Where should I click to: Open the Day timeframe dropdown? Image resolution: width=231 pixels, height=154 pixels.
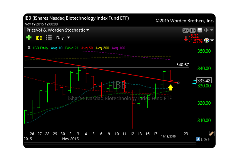point(63,38)
